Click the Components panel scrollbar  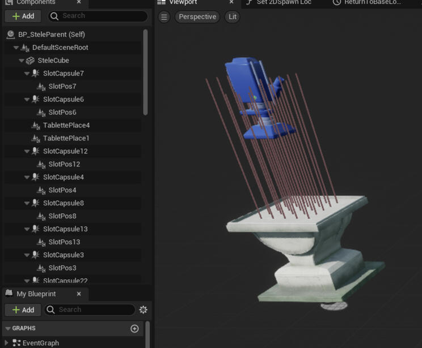[146, 72]
